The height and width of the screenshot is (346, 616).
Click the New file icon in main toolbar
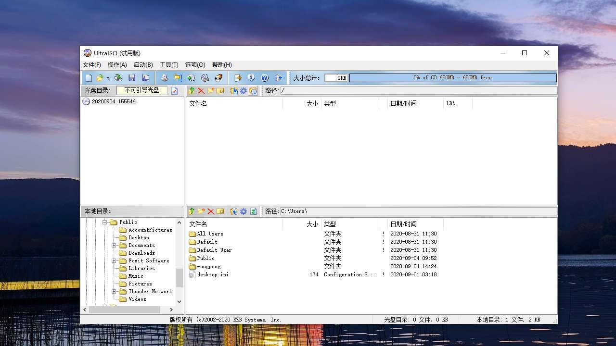(x=89, y=78)
